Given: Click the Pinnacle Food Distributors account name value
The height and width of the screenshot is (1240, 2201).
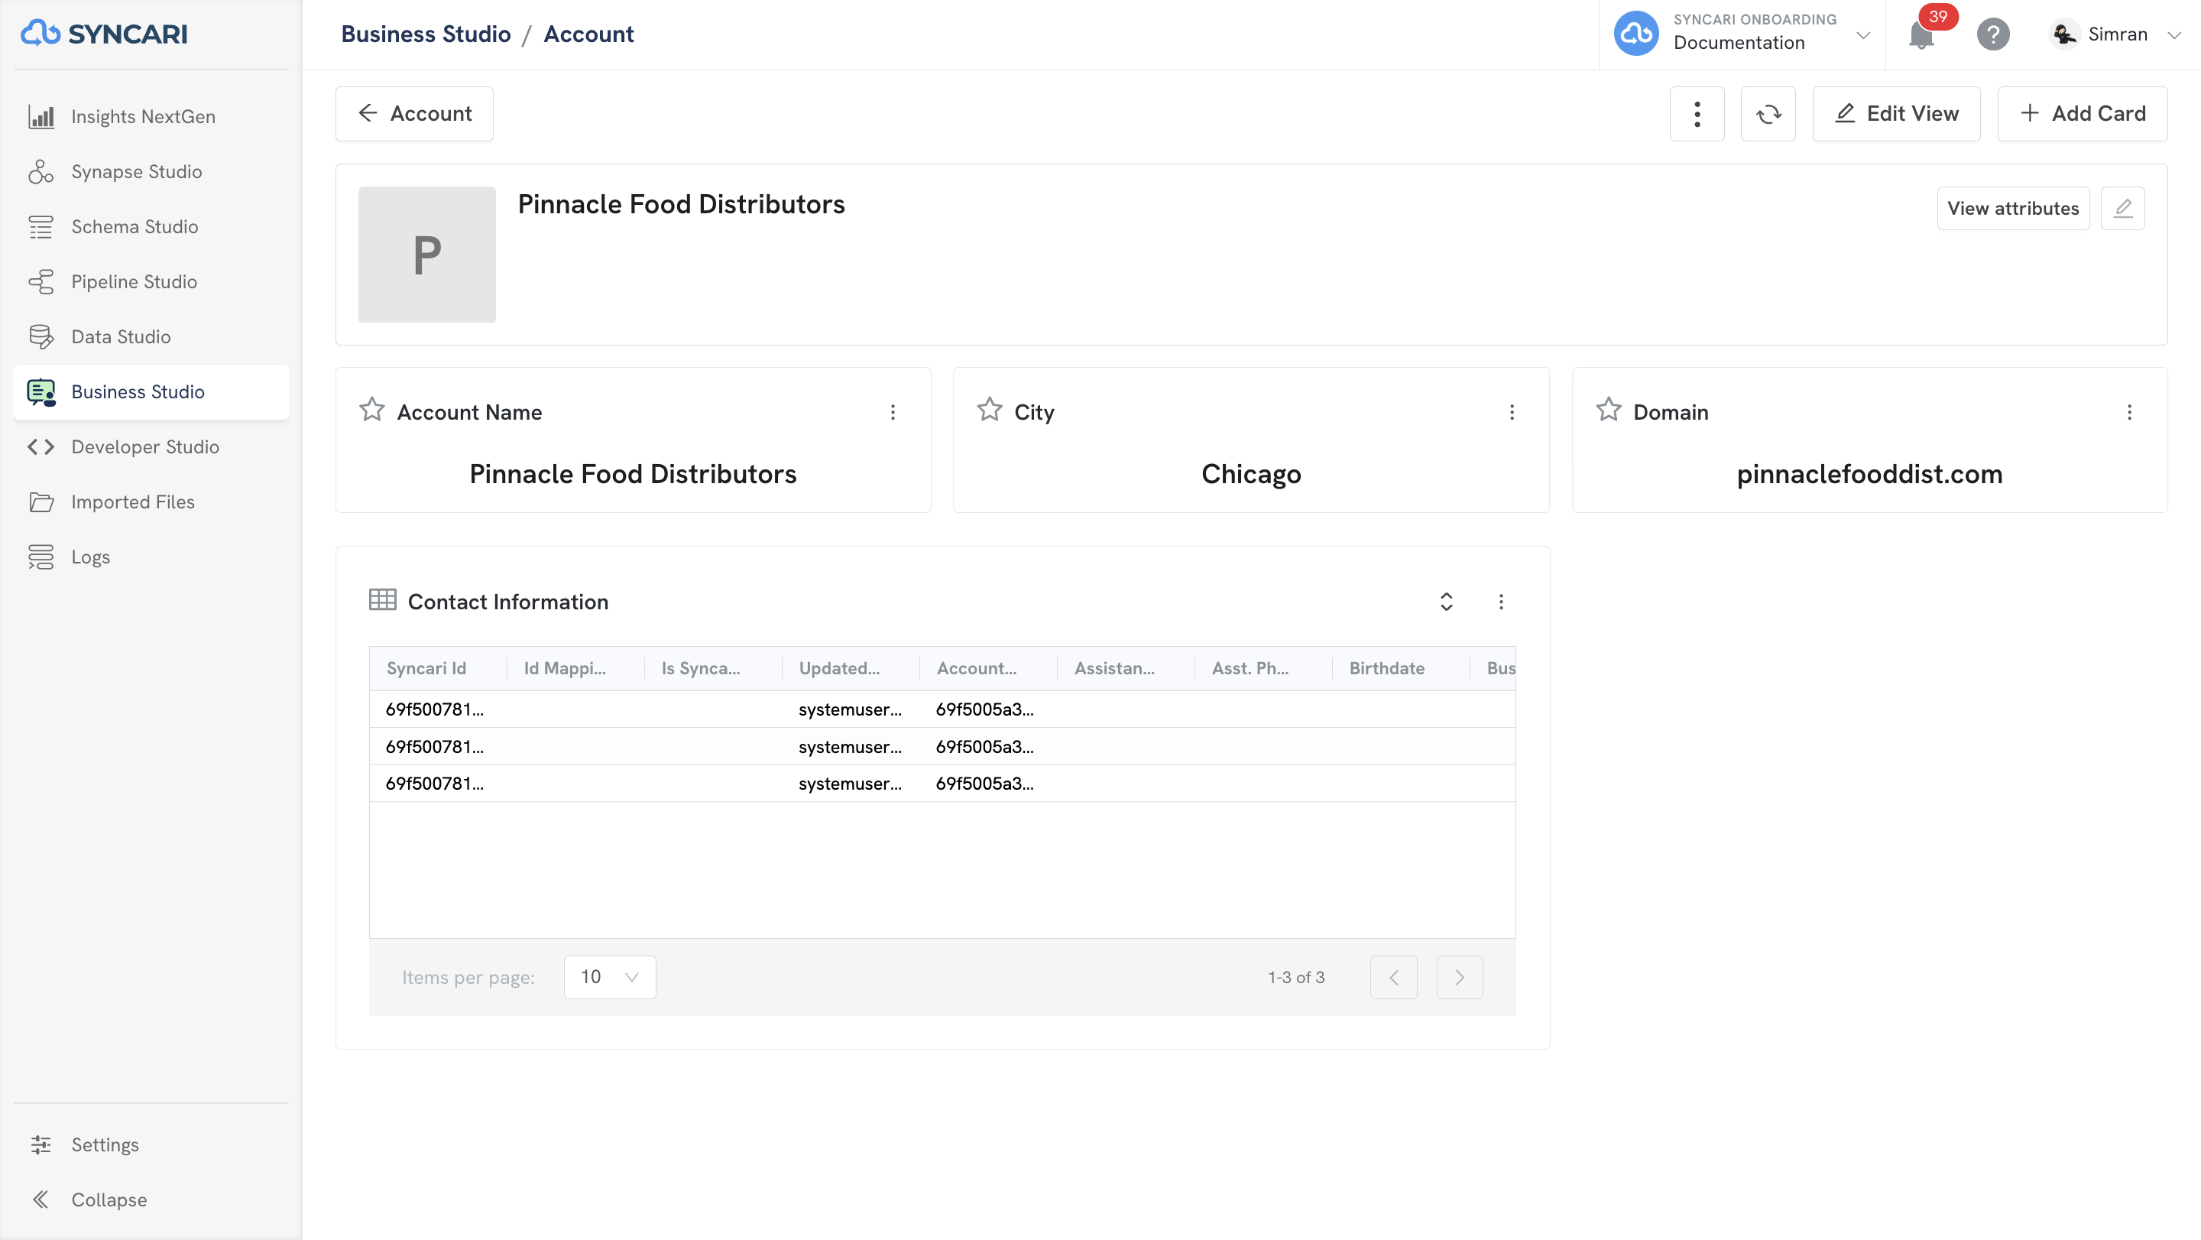Looking at the screenshot, I should [x=633, y=474].
